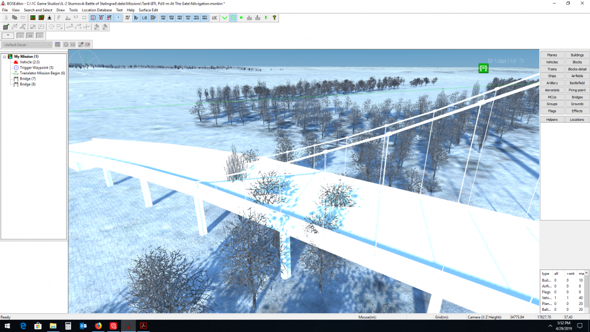Open Firefox from the taskbar
The image size is (590, 332).
click(x=98, y=326)
